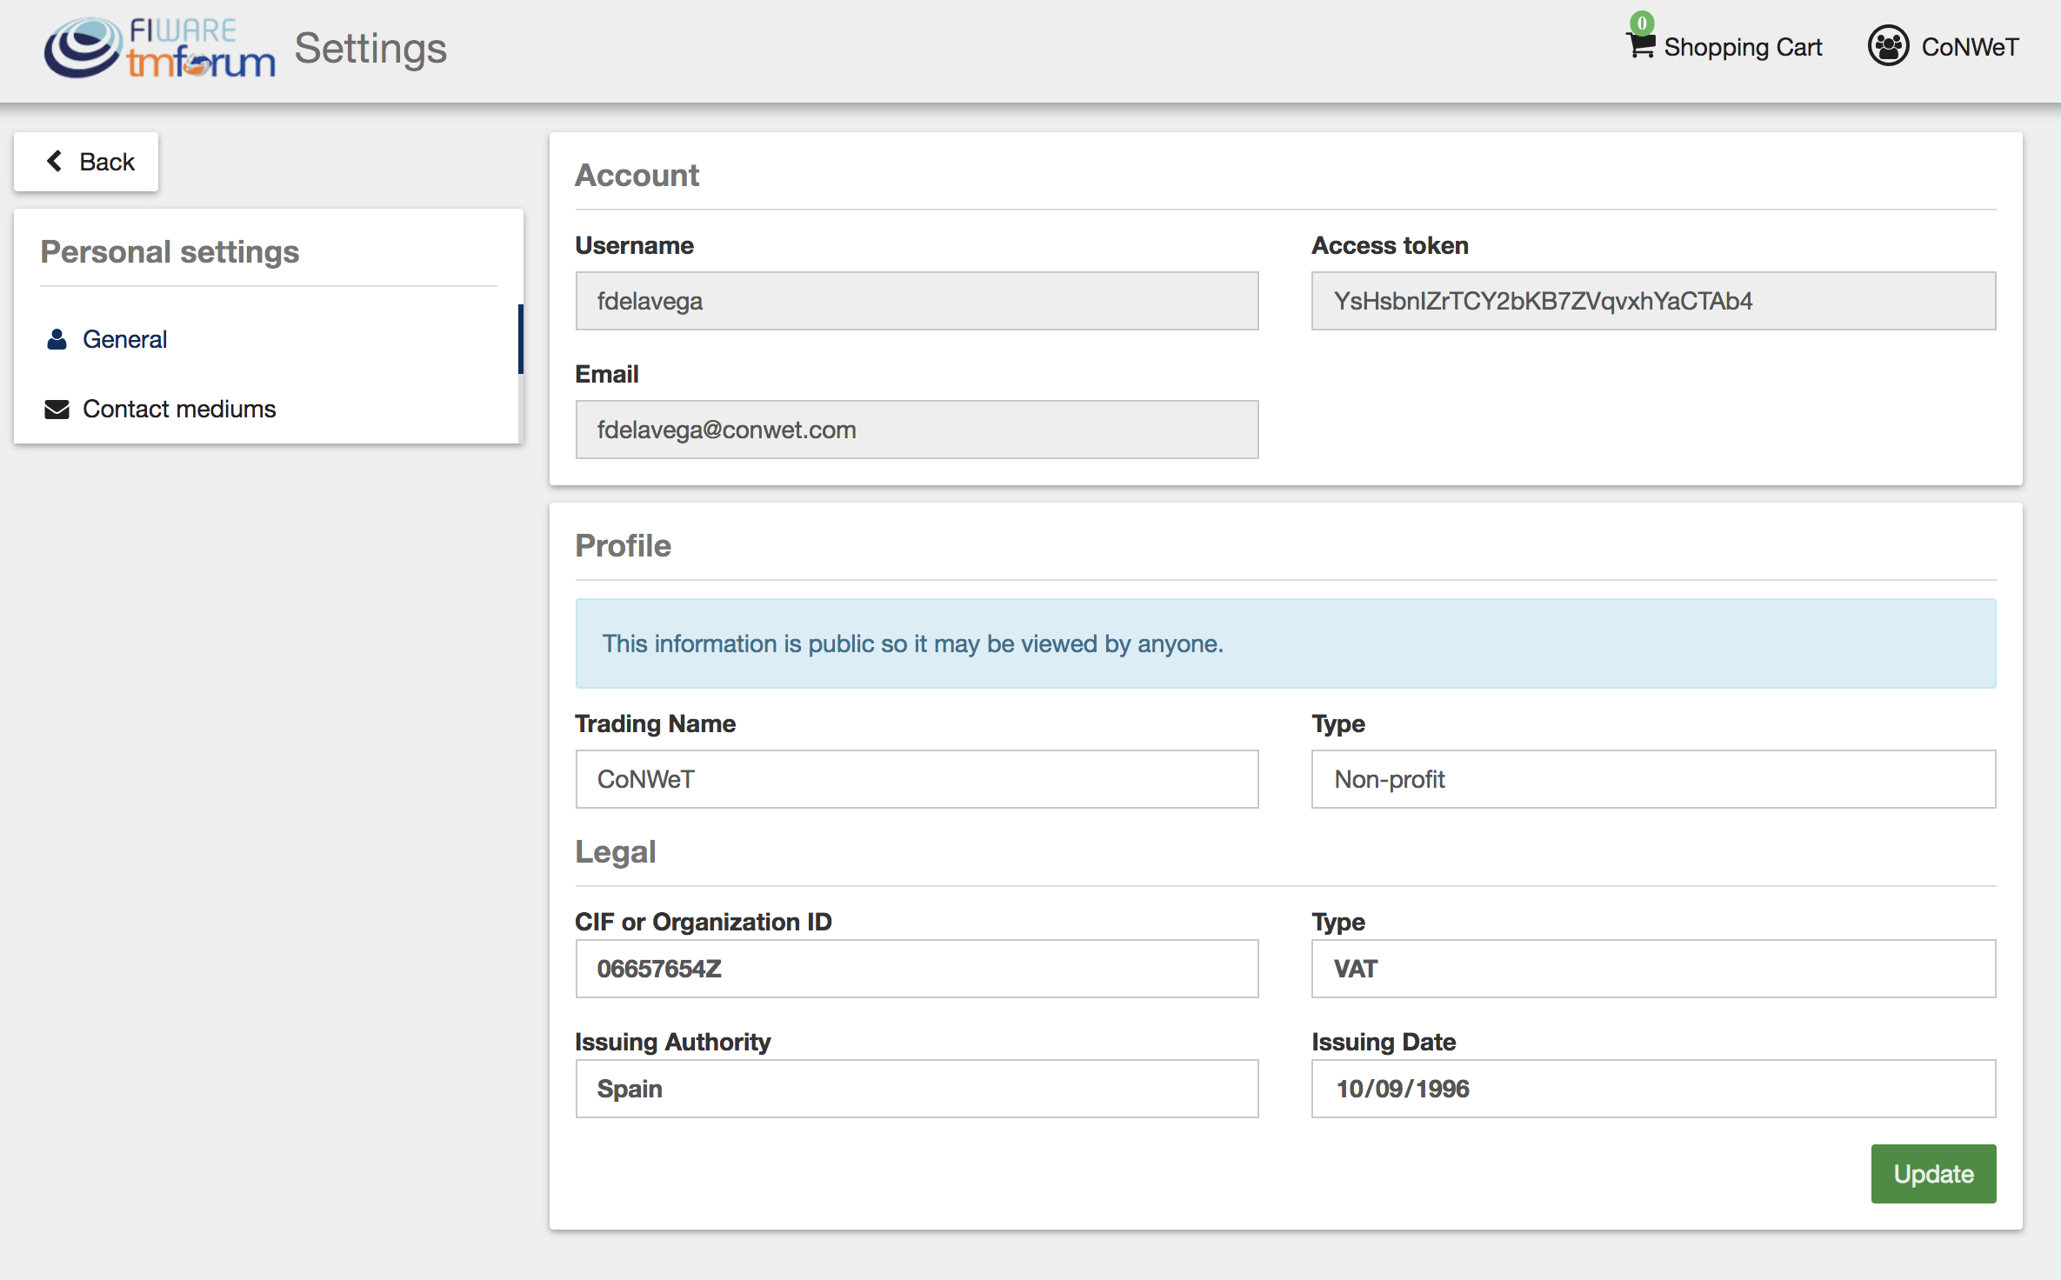Focus the Trading Name input

(917, 779)
